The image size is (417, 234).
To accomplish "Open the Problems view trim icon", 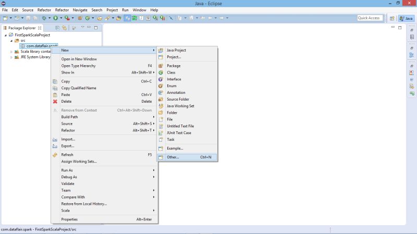I will click(x=412, y=72).
